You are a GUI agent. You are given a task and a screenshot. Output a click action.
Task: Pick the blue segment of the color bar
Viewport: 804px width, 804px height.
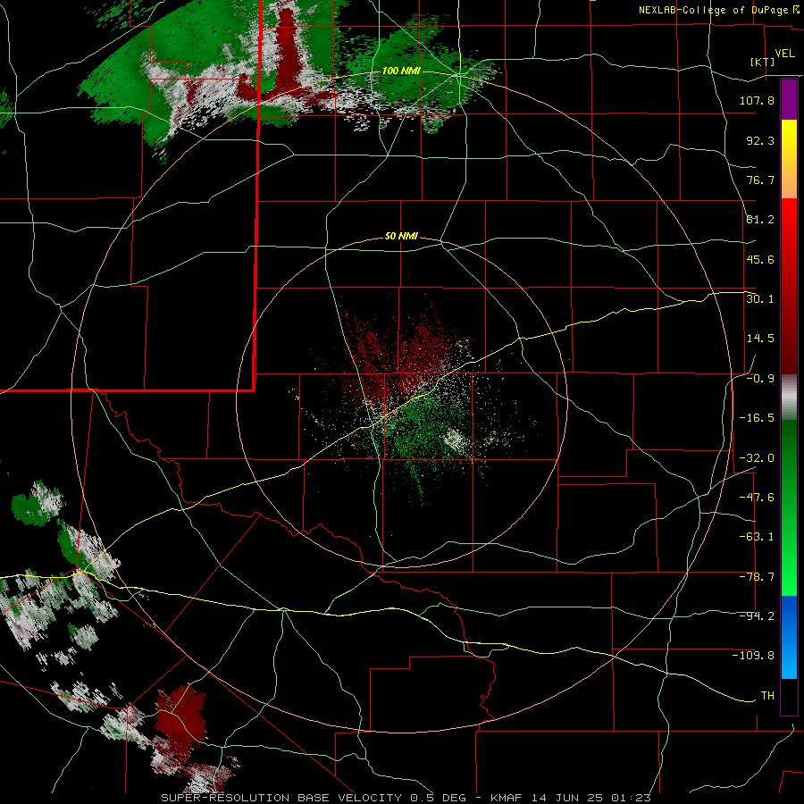(789, 637)
